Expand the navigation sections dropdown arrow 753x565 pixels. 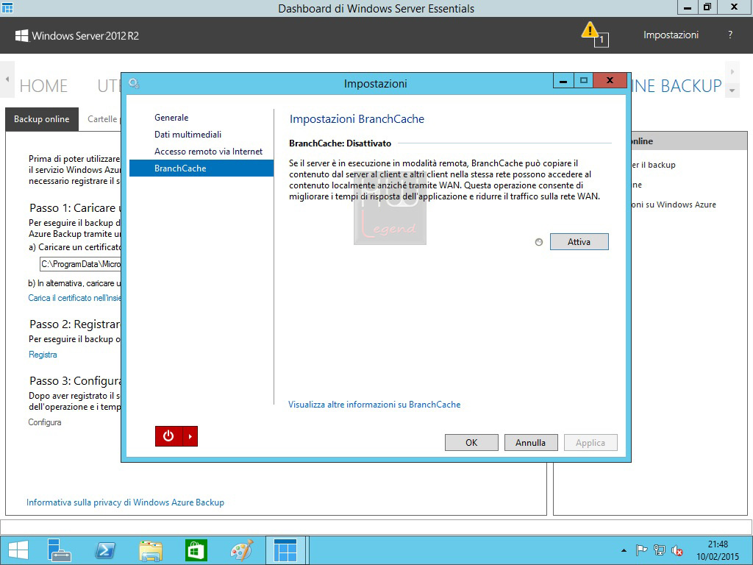732,90
